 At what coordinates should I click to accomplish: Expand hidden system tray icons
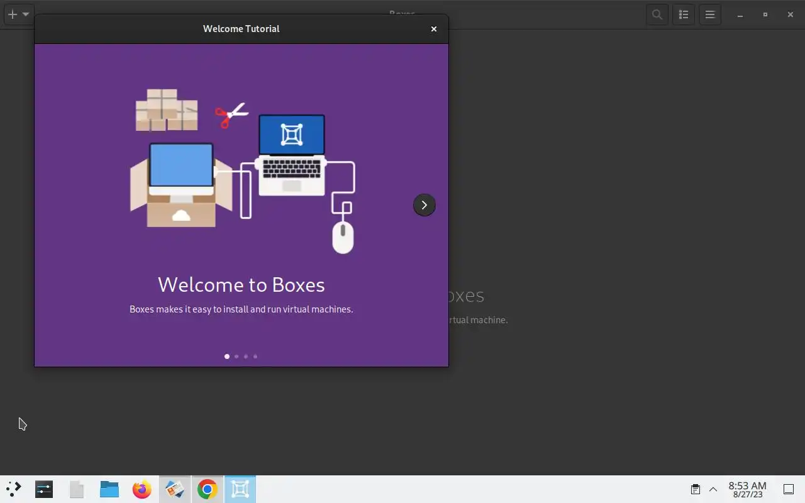click(713, 489)
